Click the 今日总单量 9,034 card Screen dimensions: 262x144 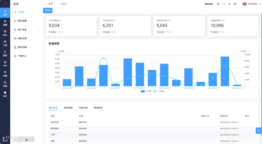pos(71,26)
